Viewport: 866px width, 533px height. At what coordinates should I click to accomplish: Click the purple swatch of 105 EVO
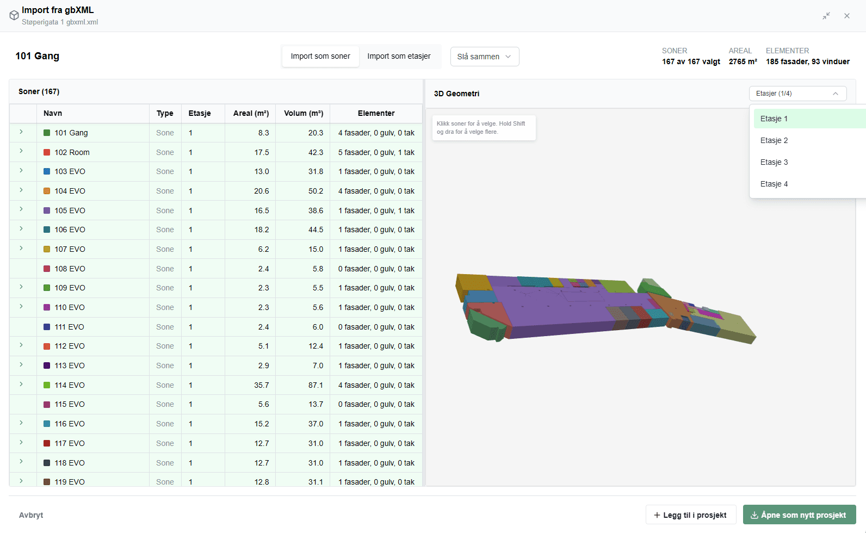47,210
